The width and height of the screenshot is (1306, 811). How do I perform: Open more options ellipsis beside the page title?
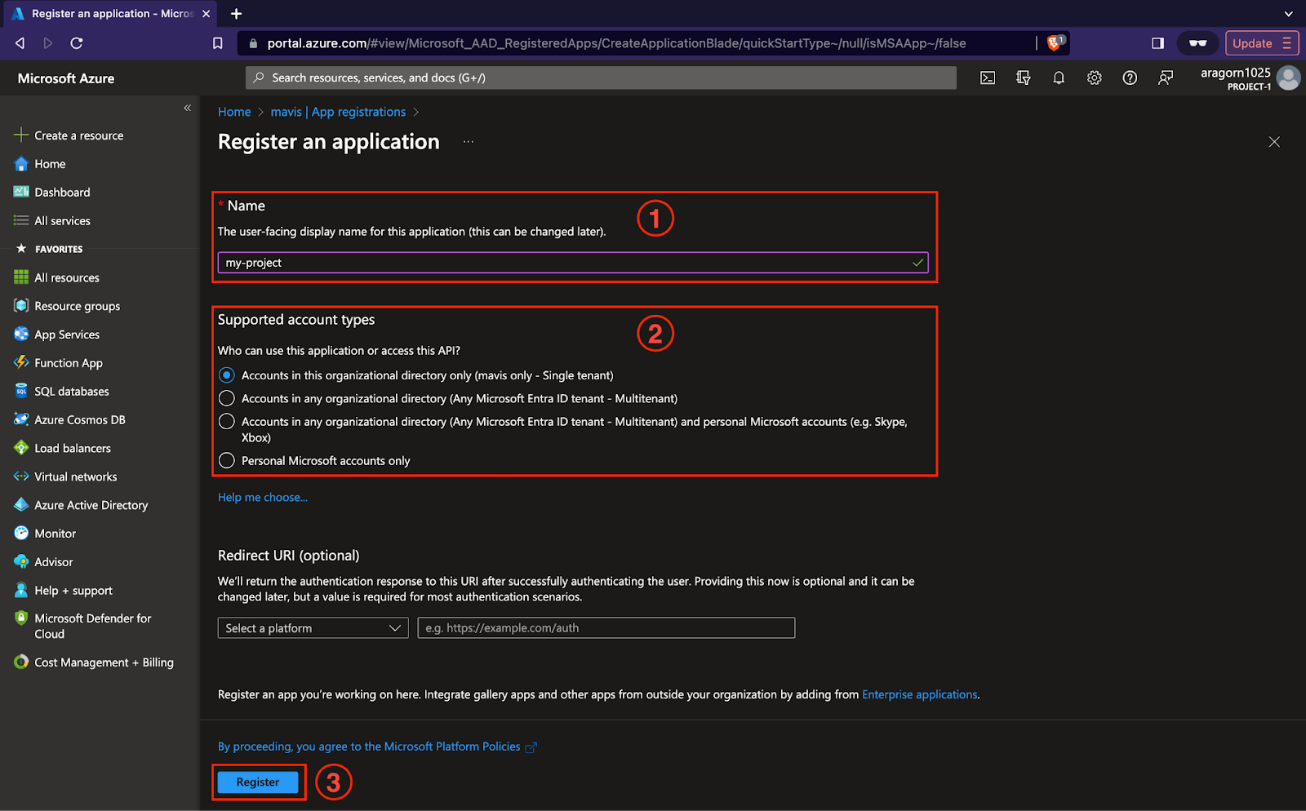click(469, 142)
